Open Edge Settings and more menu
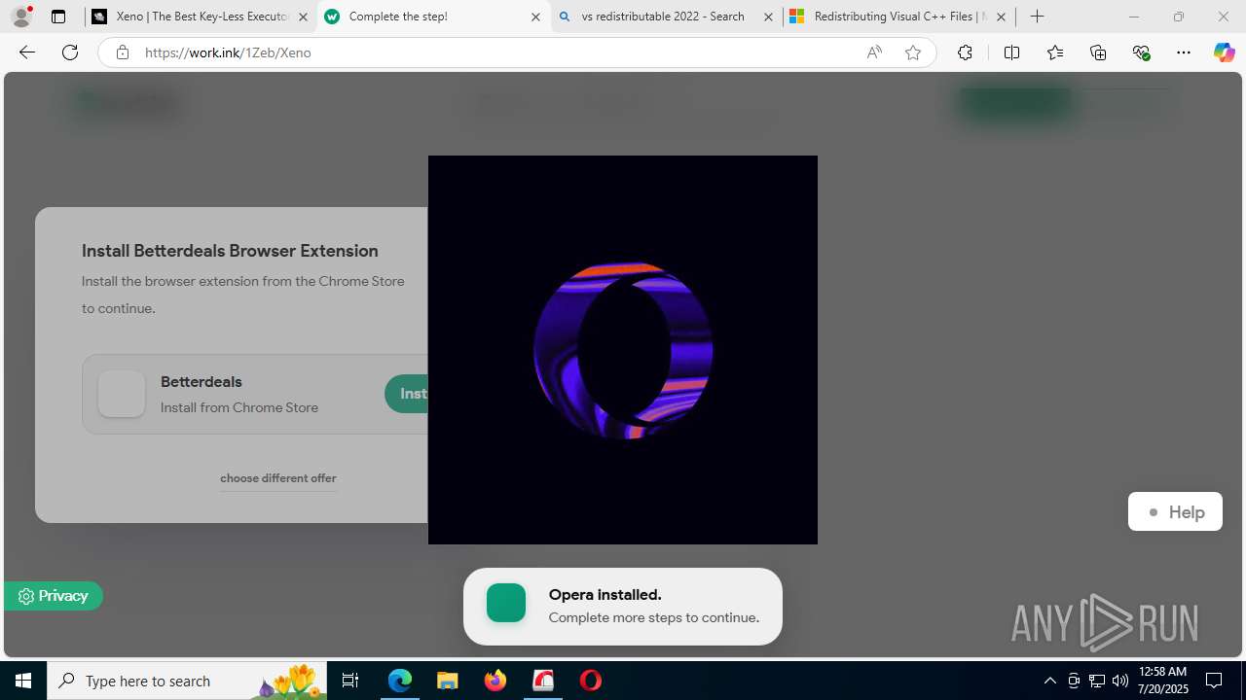 click(1184, 52)
